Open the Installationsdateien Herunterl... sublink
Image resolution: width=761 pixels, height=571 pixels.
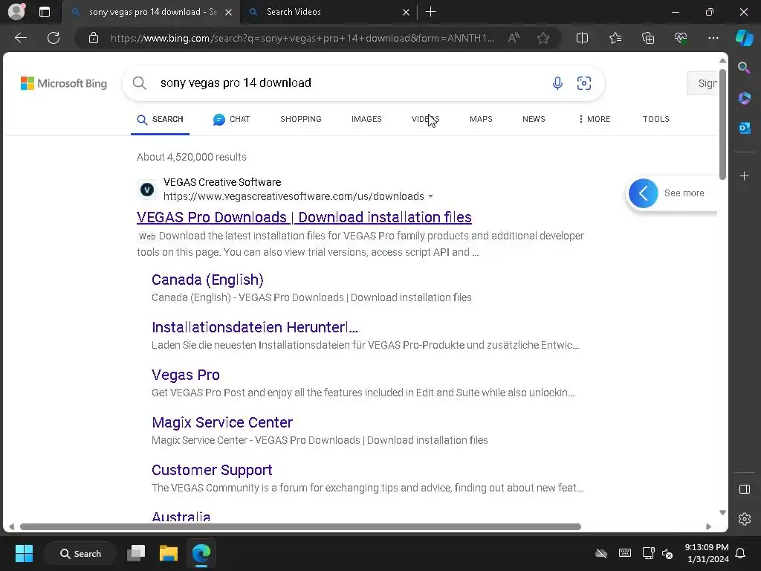255,327
